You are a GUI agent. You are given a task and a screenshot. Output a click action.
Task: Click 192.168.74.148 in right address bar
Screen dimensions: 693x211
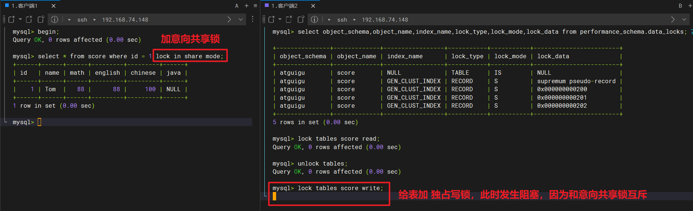pos(385,20)
